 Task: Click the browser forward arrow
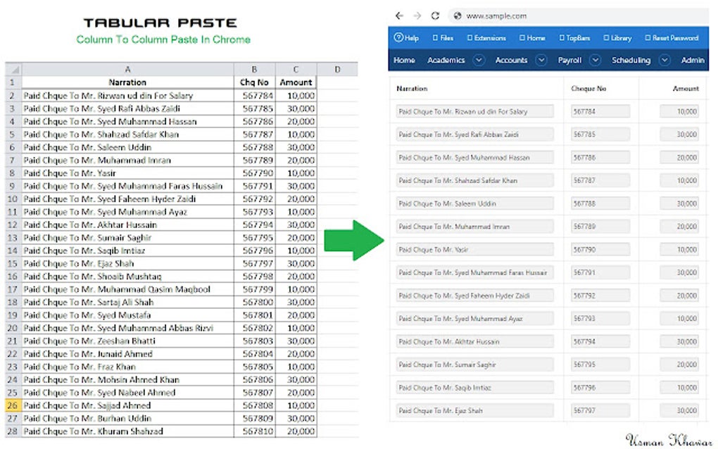[x=416, y=14]
